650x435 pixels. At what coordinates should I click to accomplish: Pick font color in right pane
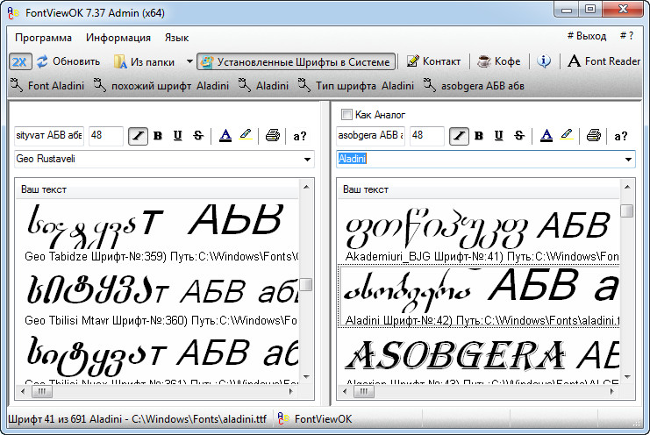pyautogui.click(x=546, y=135)
